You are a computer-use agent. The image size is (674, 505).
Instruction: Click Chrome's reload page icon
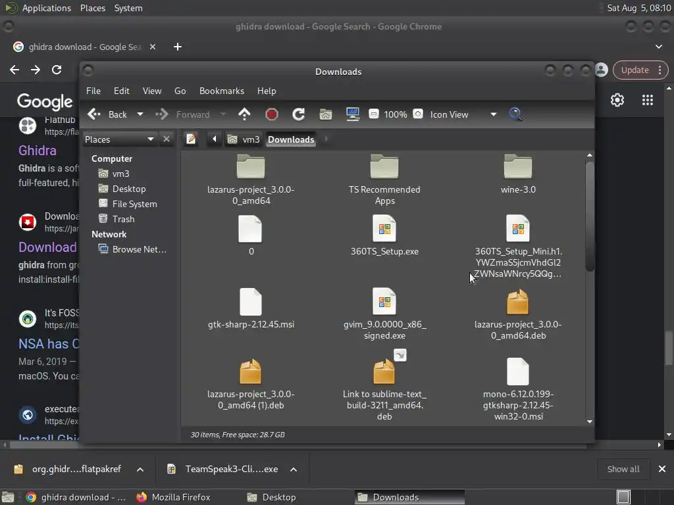[57, 70]
